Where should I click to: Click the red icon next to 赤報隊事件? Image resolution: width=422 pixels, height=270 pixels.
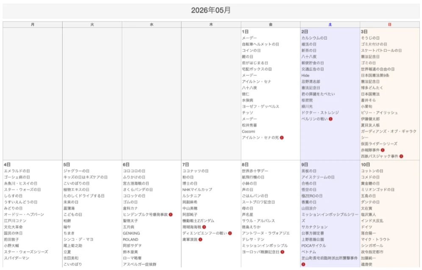(383, 150)
